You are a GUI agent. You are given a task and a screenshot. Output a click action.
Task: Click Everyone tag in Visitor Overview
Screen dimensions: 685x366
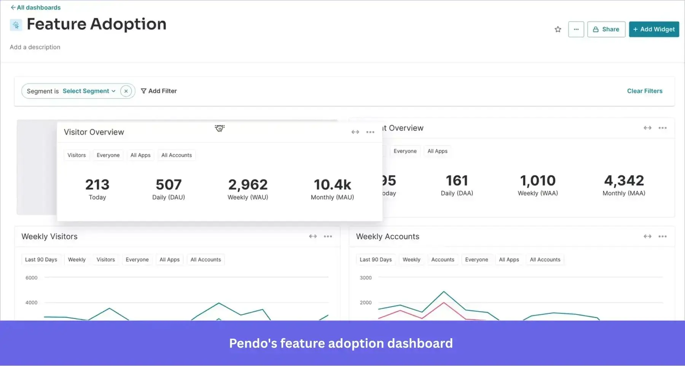click(x=108, y=155)
